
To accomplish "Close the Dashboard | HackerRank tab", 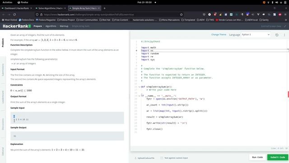I will [31, 8].
